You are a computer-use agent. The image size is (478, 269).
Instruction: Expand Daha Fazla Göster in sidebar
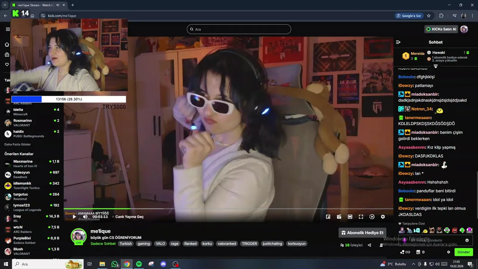click(18, 144)
